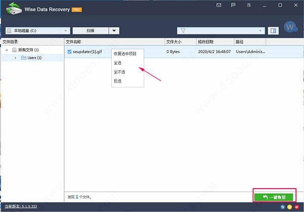Select the 所有文件 (1) tree item
Viewport: 304px width, 212px height.
pos(28,50)
